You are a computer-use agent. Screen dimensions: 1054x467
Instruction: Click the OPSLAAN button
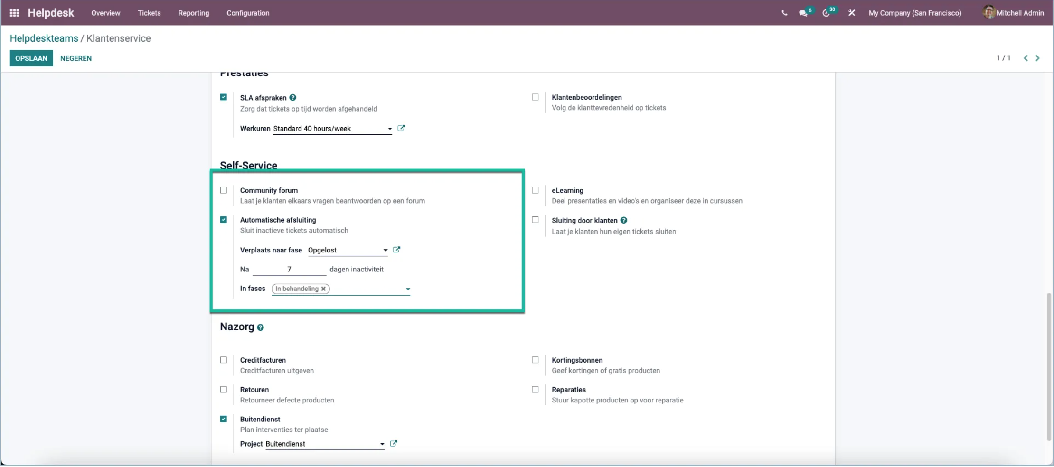pyautogui.click(x=31, y=58)
